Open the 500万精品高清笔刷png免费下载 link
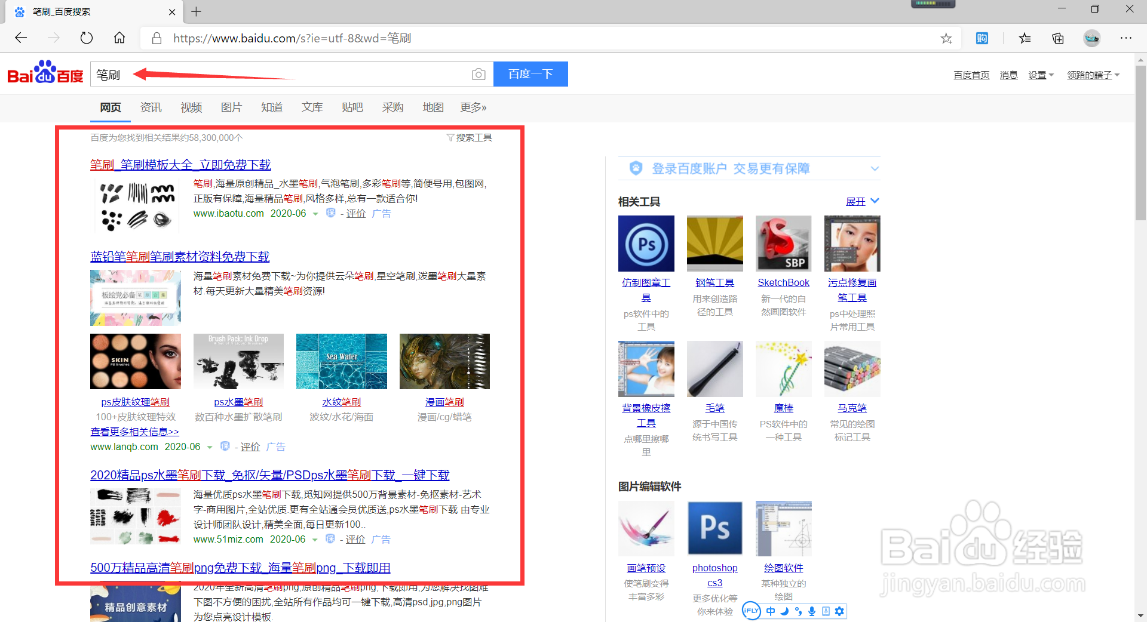 (x=240, y=568)
